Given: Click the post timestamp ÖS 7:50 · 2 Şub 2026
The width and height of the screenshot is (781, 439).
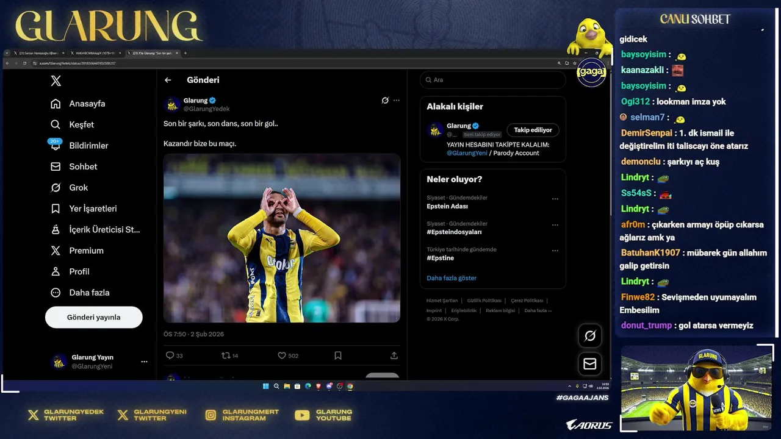Looking at the screenshot, I should click(x=193, y=334).
